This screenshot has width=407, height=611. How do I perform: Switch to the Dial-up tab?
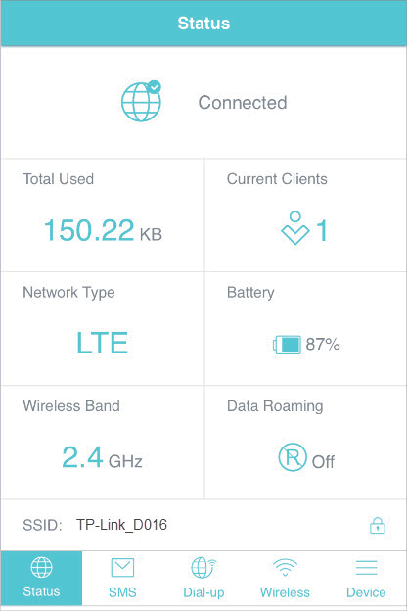coord(203,579)
